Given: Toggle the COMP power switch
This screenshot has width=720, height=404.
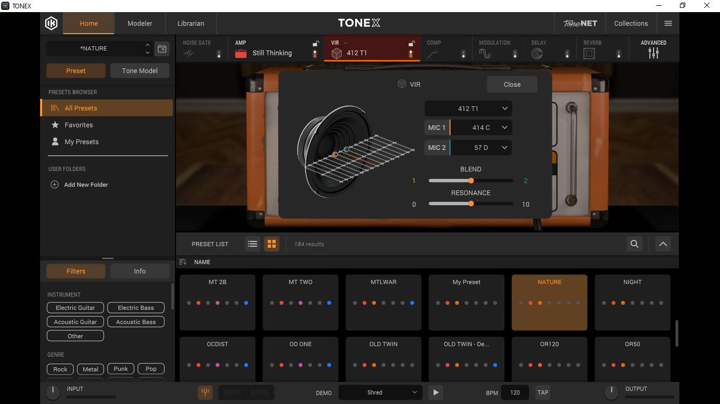Looking at the screenshot, I should [x=463, y=54].
